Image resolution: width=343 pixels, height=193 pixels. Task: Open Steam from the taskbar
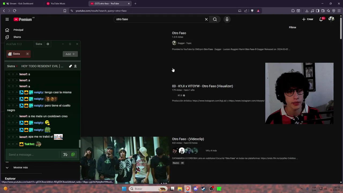coord(203,189)
